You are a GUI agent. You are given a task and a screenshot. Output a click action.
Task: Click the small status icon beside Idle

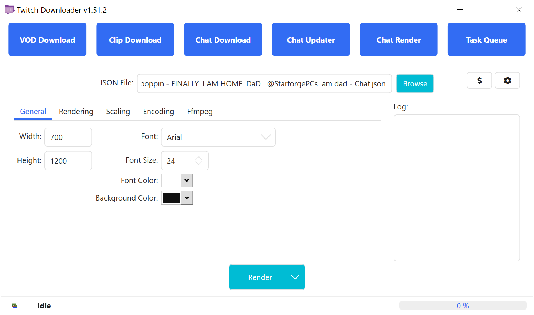[x=15, y=306]
